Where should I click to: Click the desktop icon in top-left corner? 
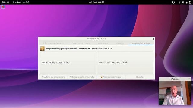pyautogui.click(x=3, y=7)
